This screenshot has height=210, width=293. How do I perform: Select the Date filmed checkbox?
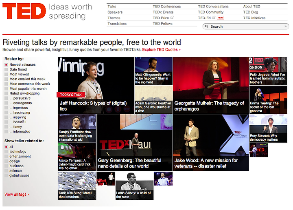click(x=6, y=69)
